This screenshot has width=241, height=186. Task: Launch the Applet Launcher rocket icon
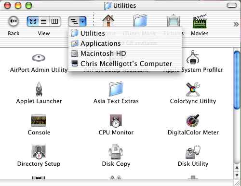point(39,89)
